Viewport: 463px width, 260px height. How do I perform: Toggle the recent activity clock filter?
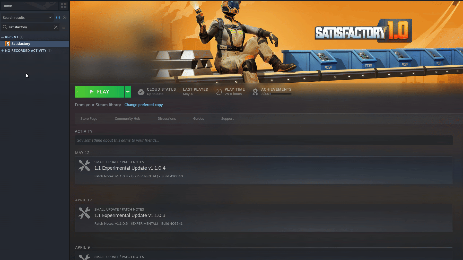click(x=58, y=18)
